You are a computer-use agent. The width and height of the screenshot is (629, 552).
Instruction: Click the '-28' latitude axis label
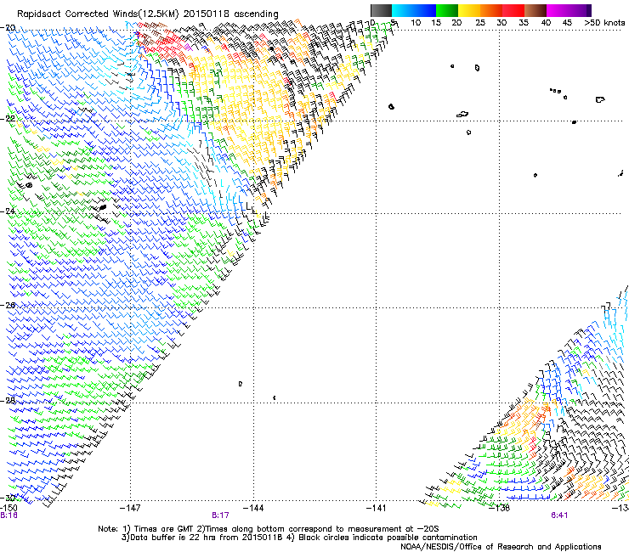point(8,401)
